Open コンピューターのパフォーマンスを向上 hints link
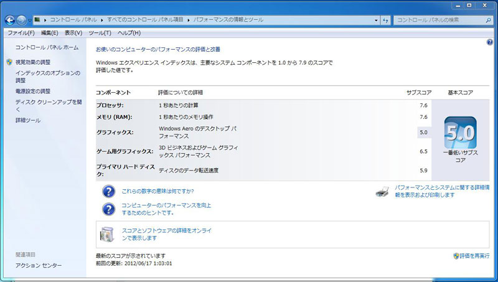The height and width of the screenshot is (282, 498). coord(166,209)
